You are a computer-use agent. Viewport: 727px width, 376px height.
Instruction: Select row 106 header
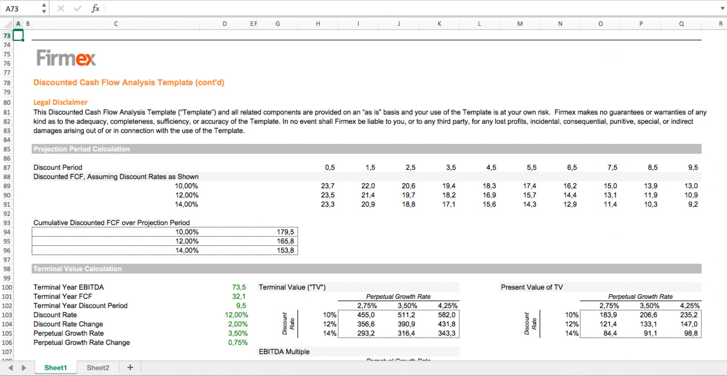point(7,342)
